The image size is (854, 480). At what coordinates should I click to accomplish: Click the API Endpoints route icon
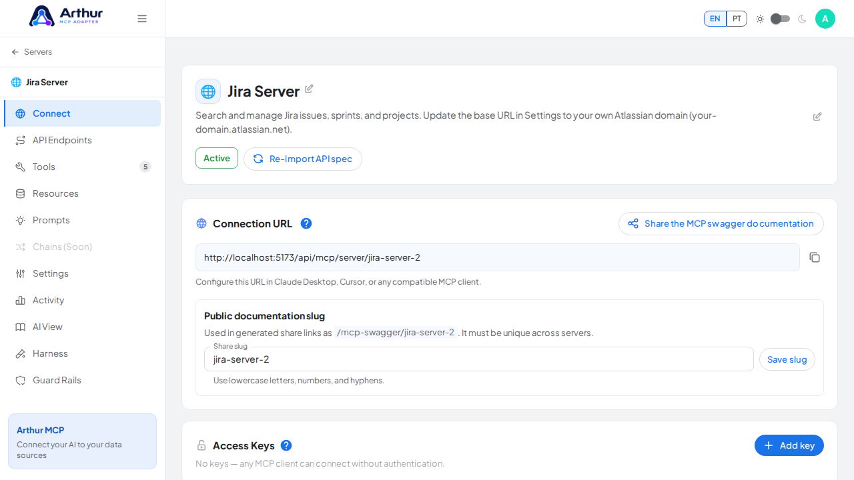(x=21, y=140)
